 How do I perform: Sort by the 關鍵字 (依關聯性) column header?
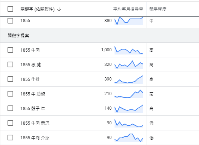[x=38, y=9]
